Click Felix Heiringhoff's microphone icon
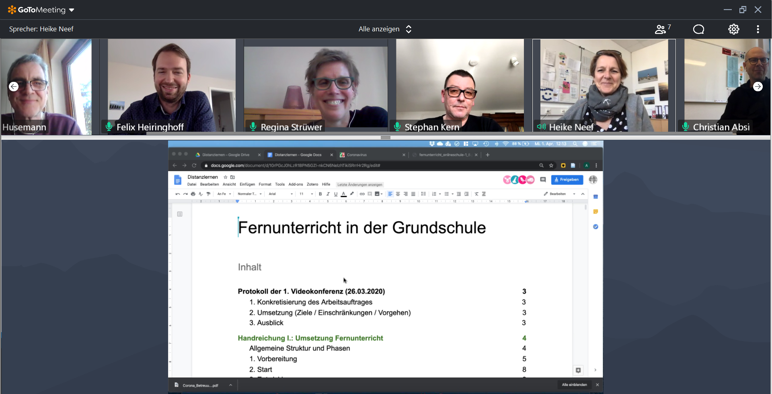 [109, 127]
